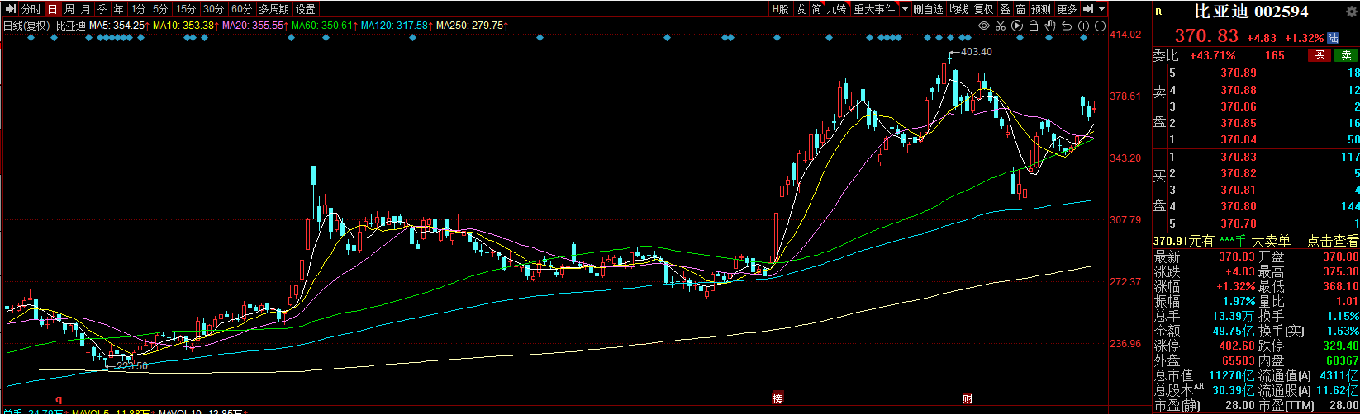Open 多周期 multi-period view
This screenshot has width=1360, height=414.
pyautogui.click(x=274, y=9)
